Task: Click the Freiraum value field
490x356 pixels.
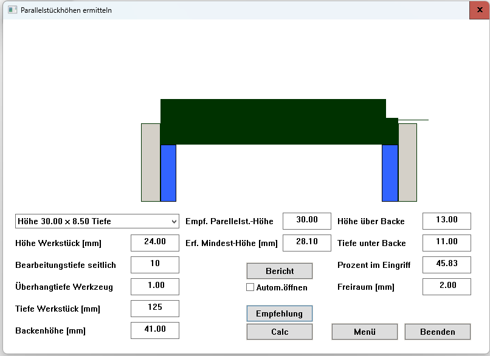Action: tap(446, 287)
